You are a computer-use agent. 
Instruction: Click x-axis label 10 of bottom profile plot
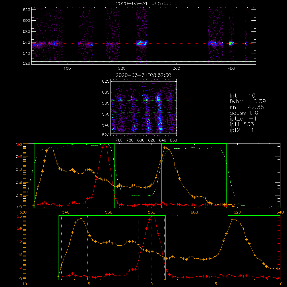(280, 284)
